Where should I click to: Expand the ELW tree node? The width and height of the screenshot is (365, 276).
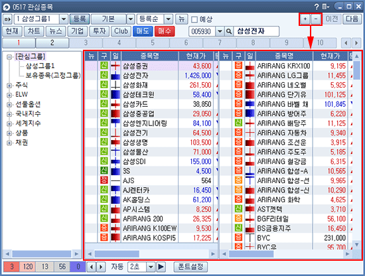coord(9,95)
